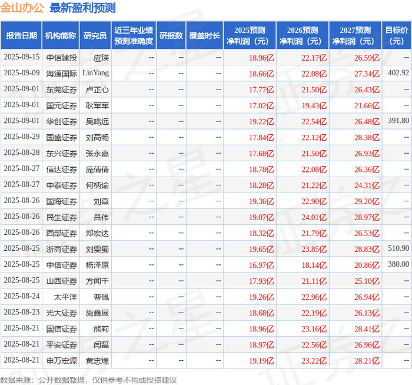Click target price 380.00
Screen dimensions: 412x385
point(398,264)
